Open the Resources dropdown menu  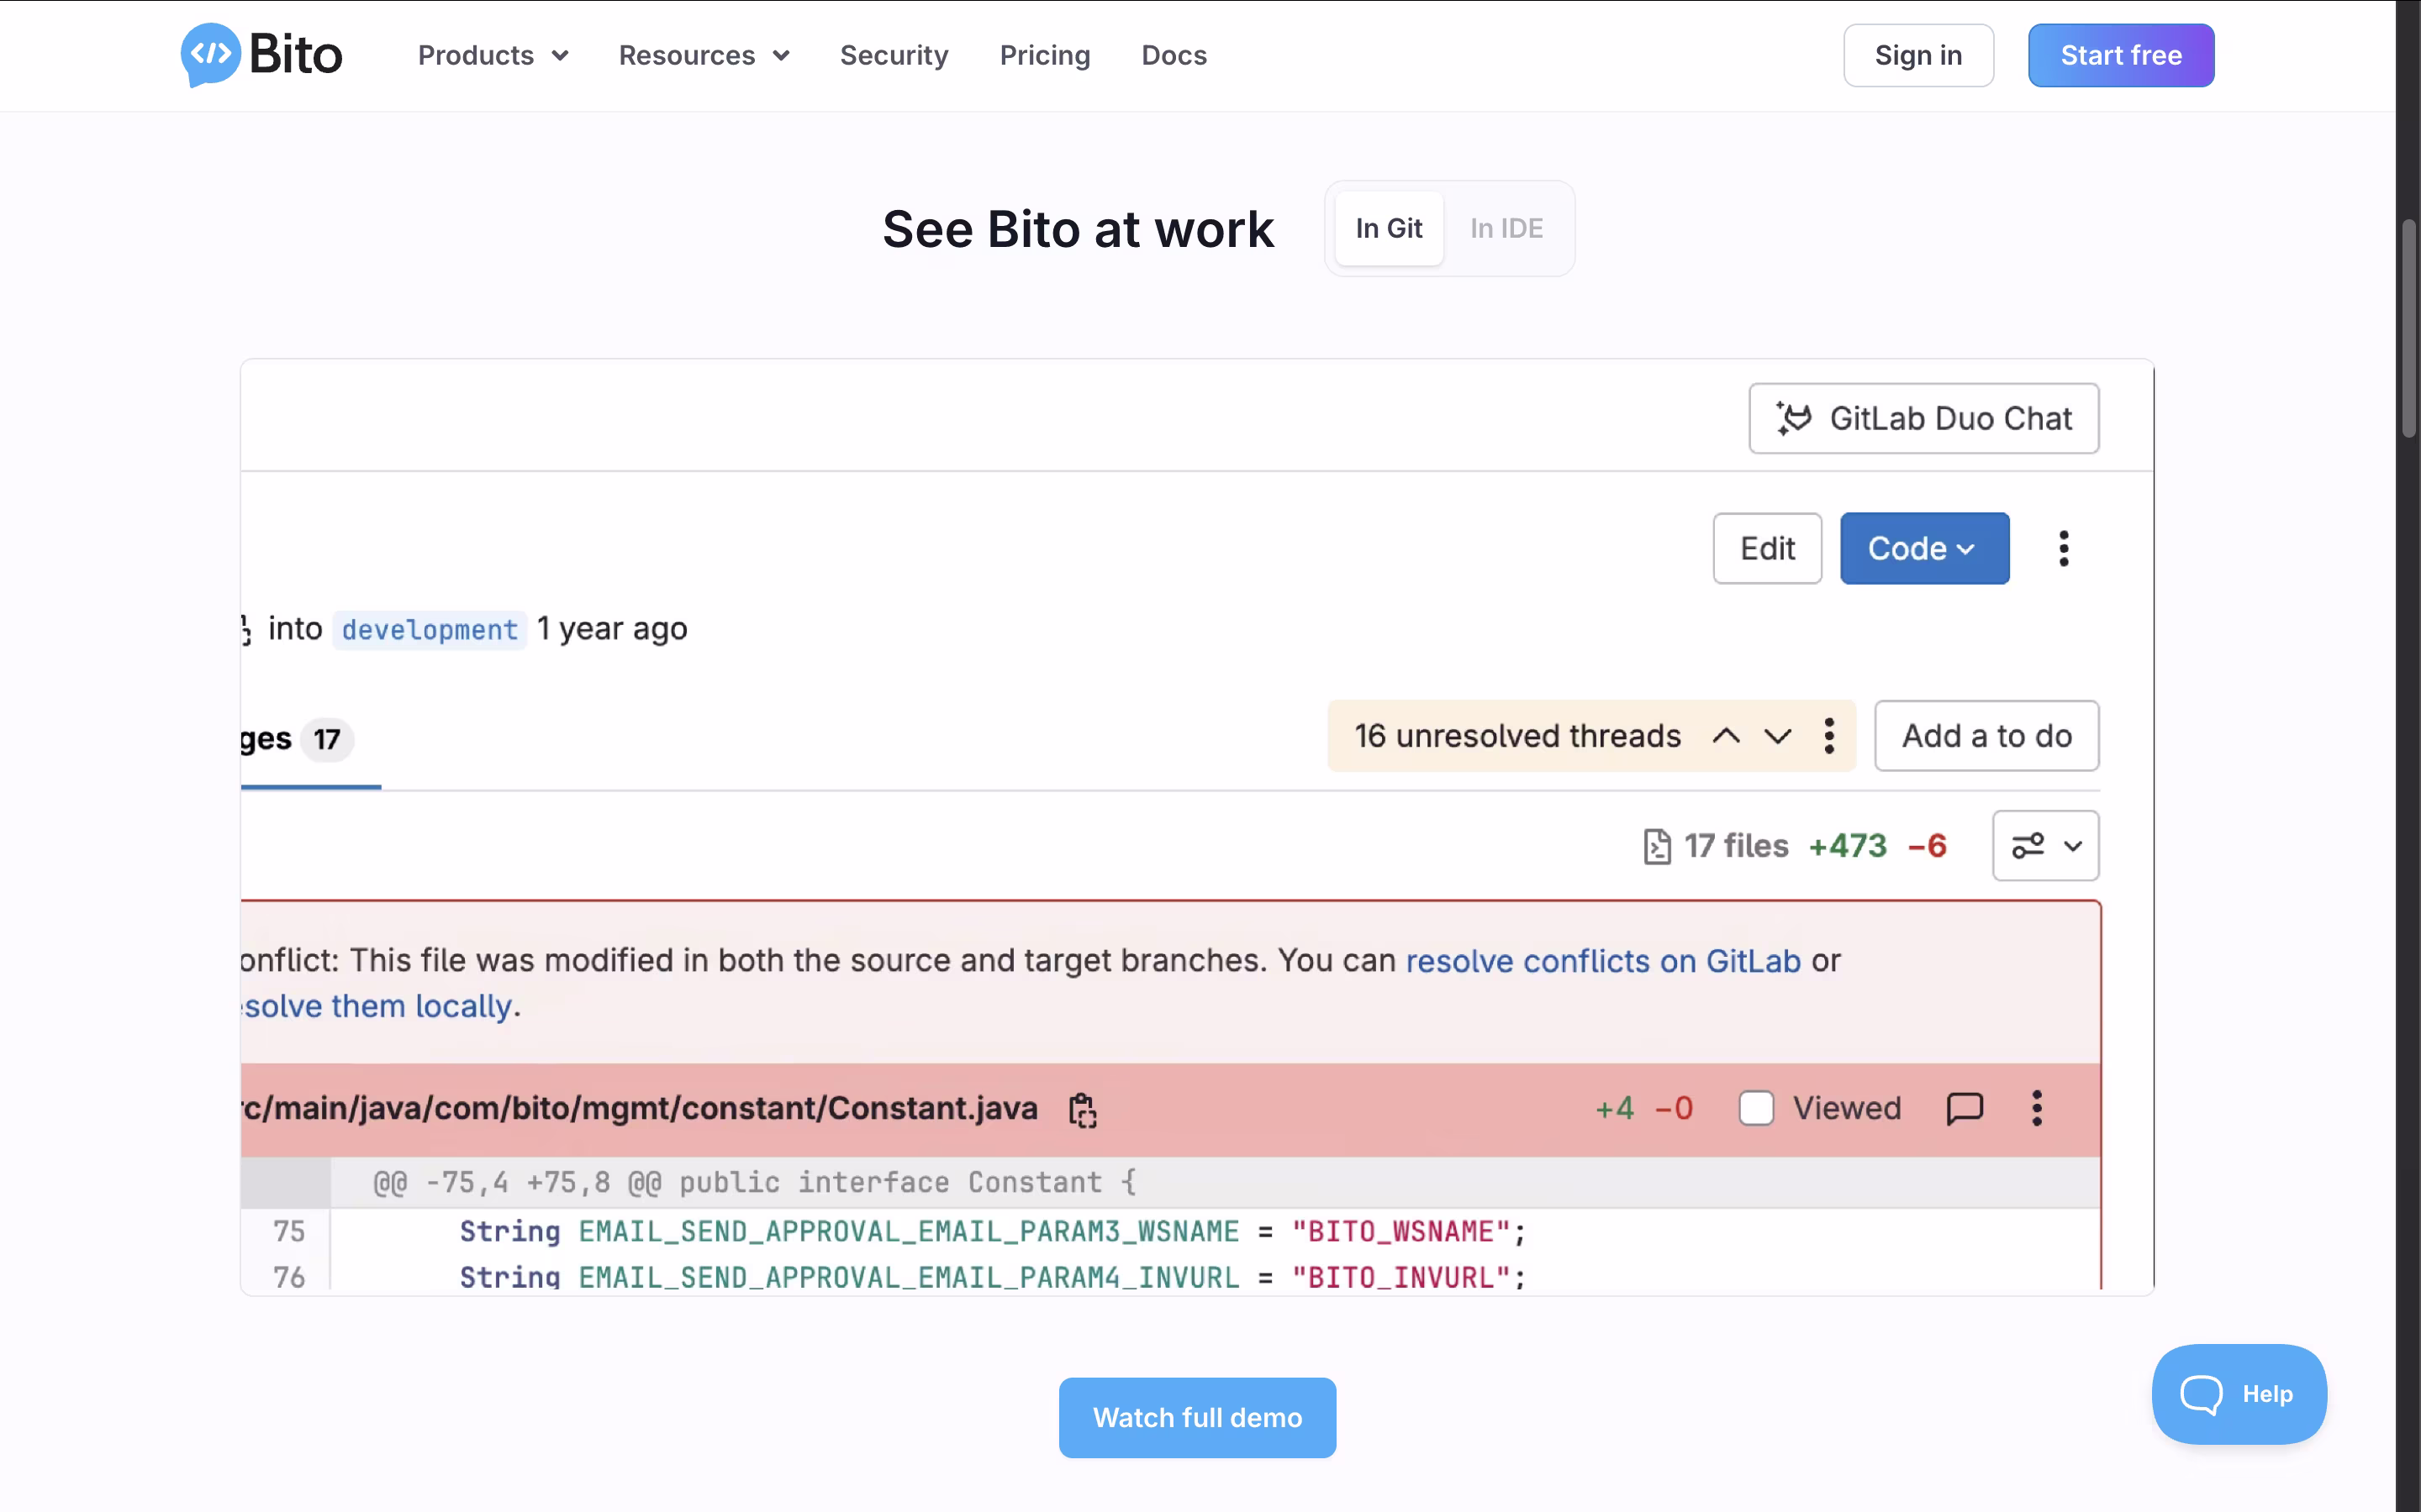click(704, 55)
